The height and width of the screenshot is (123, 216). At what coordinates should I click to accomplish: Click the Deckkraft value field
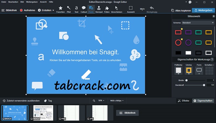(x=210, y=85)
